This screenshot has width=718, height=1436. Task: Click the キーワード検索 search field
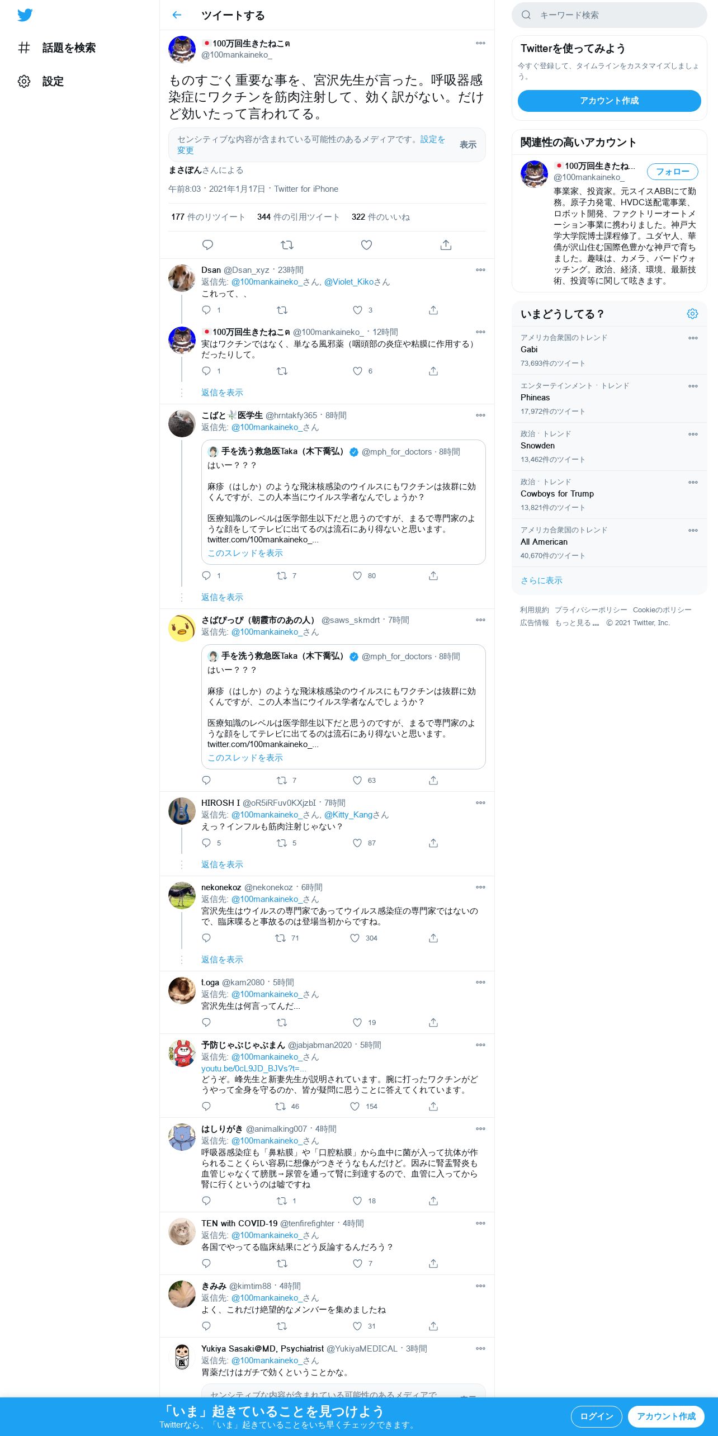coord(609,15)
